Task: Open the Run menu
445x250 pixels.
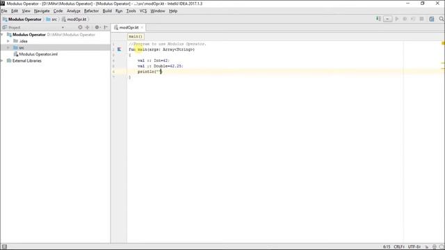Action: click(x=119, y=11)
